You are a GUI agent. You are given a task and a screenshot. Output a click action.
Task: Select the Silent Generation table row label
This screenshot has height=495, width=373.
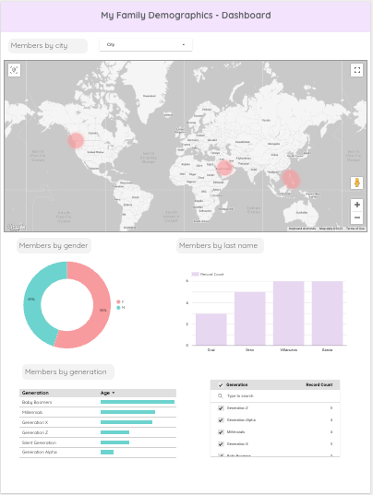(x=39, y=442)
